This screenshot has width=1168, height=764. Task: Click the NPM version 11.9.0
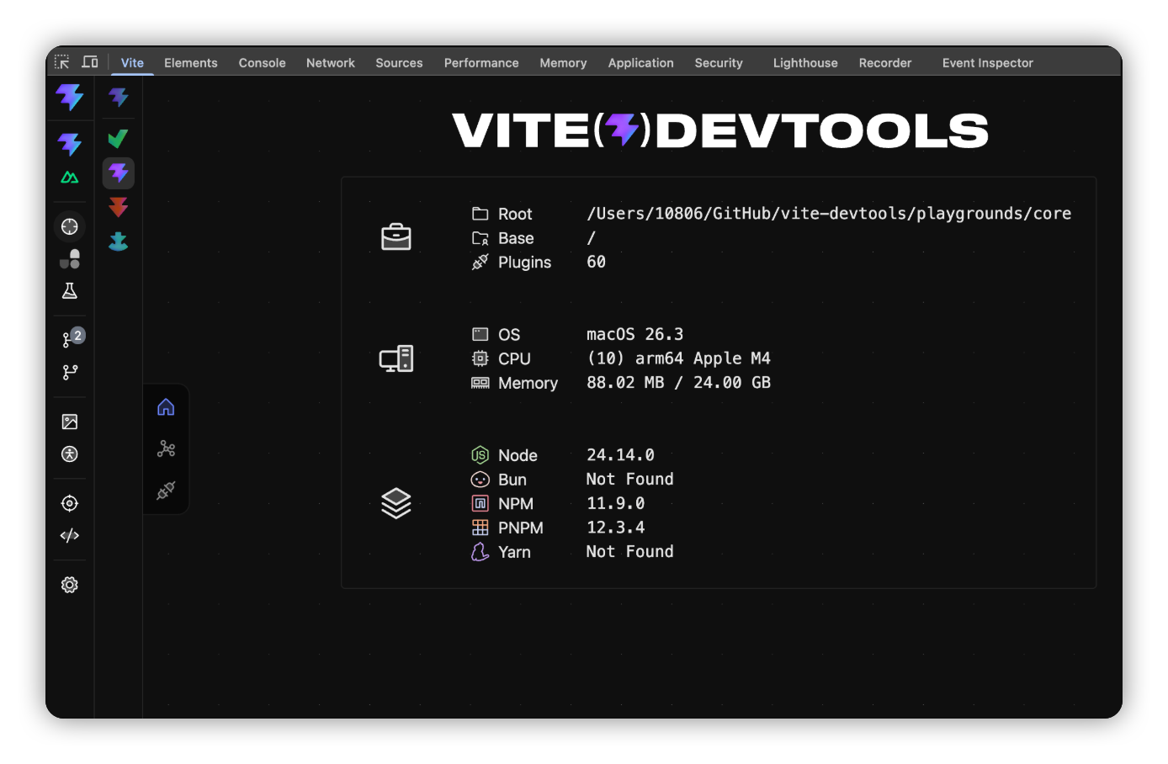[x=615, y=503]
